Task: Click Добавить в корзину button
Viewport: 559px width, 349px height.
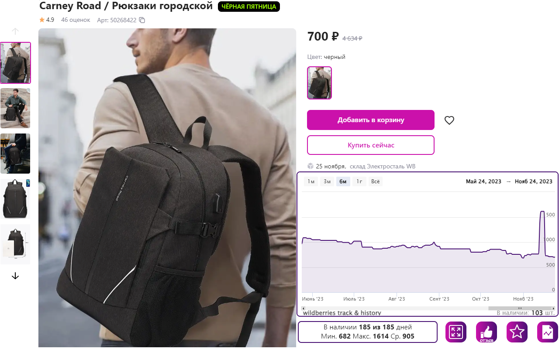Action: click(371, 120)
